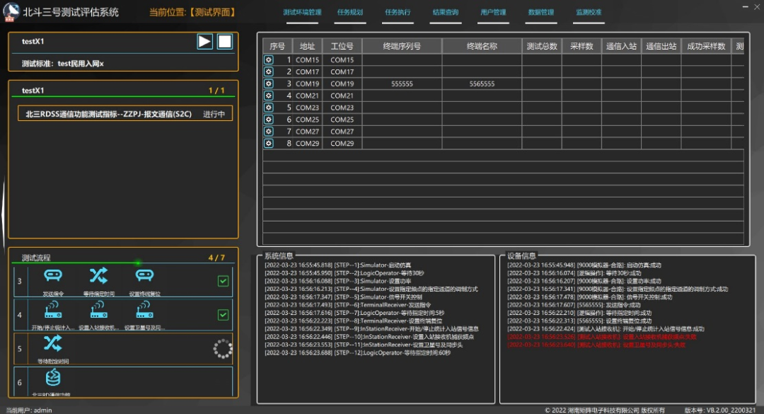Sort table by 地址 column header
The image size is (764, 414).
(307, 46)
